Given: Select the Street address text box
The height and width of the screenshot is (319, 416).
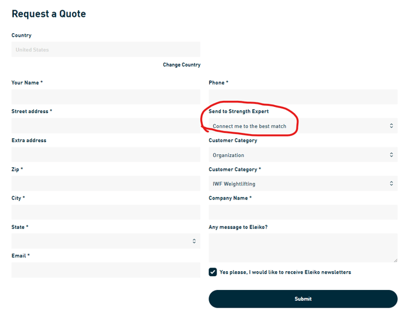Looking at the screenshot, I should [106, 126].
